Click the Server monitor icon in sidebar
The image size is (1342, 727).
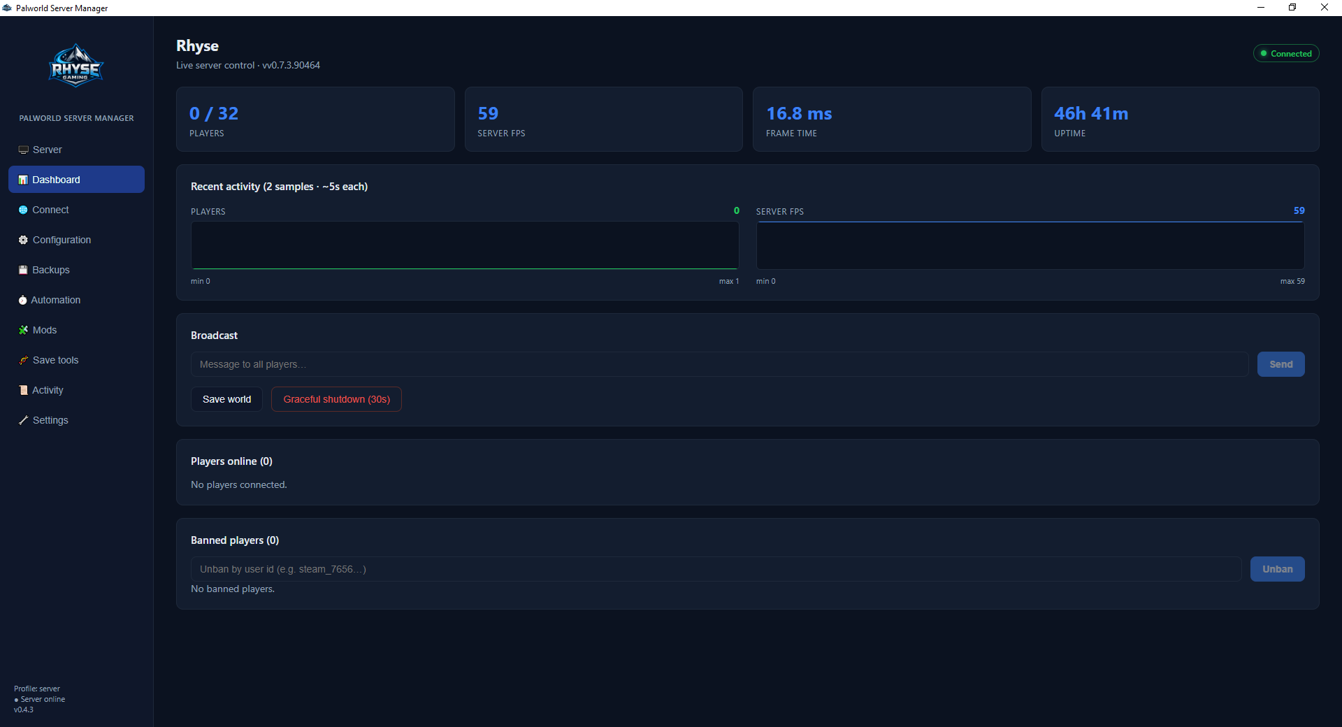point(23,150)
